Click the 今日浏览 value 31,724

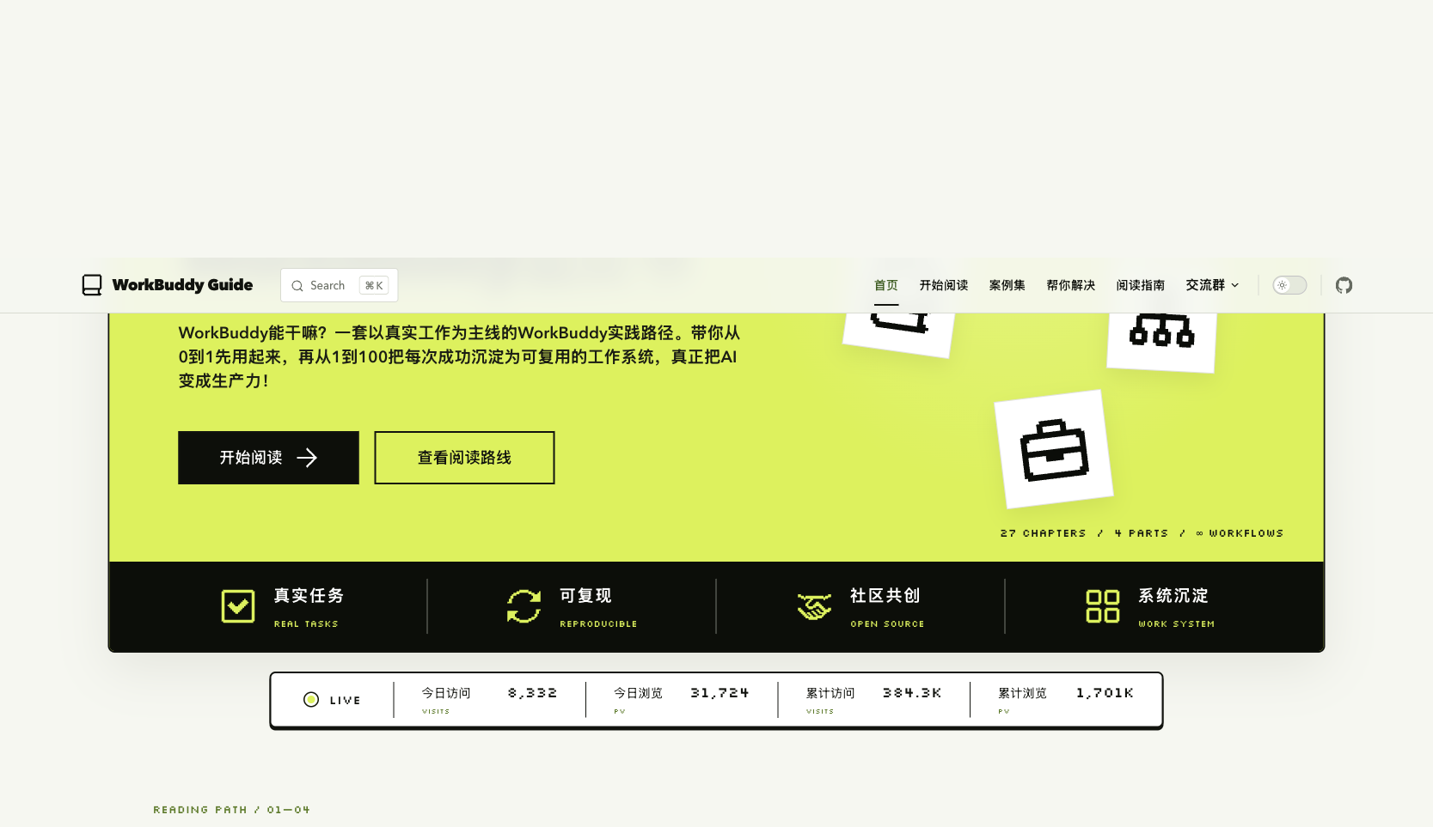point(720,693)
